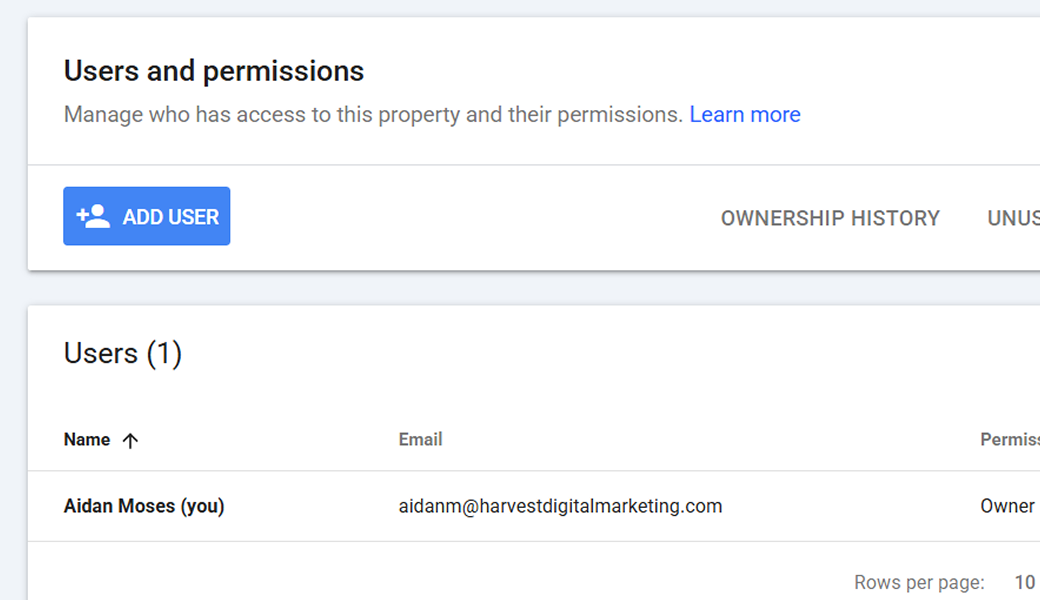Viewport: 1040px width, 600px height.
Task: Open OWNERSHIP HISTORY
Action: (x=830, y=218)
